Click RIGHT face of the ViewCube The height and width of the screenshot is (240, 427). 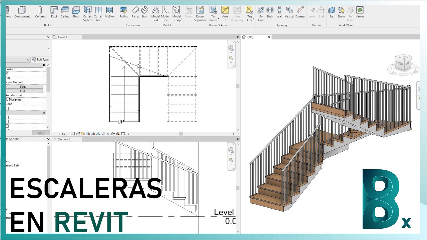tap(408, 62)
